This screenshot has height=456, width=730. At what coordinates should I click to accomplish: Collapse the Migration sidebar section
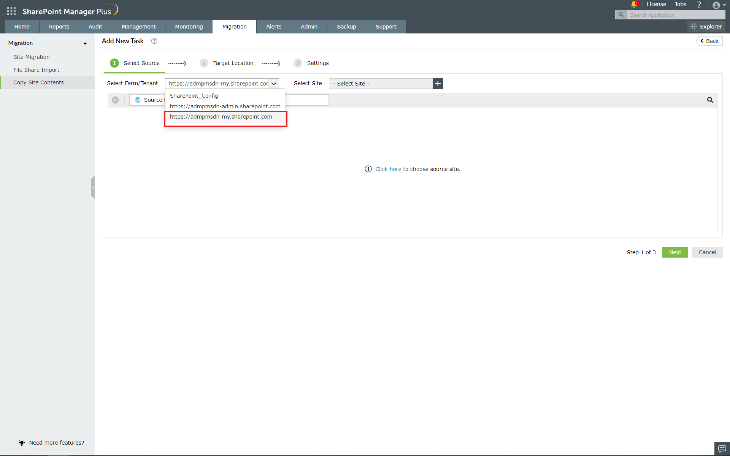(x=85, y=43)
